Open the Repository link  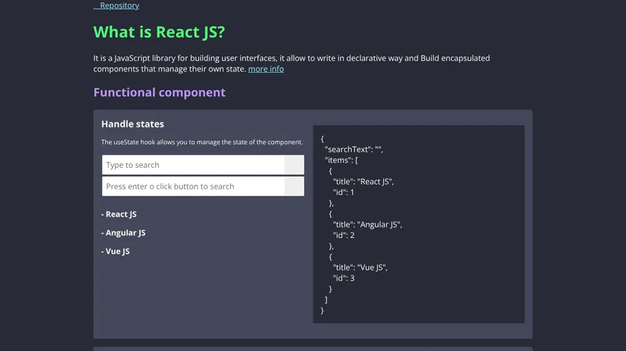pyautogui.click(x=116, y=6)
